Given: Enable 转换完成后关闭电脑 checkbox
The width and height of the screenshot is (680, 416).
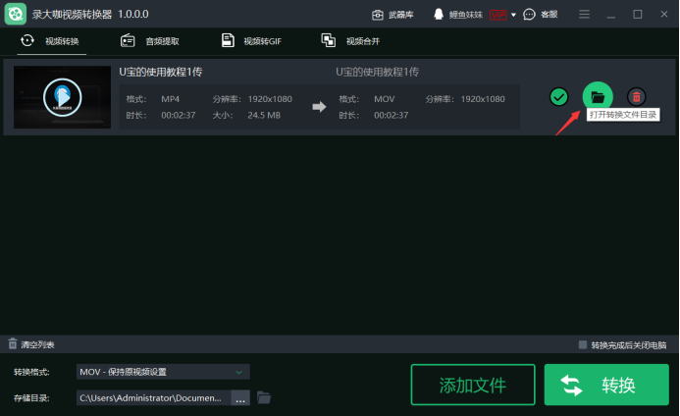Looking at the screenshot, I should tap(583, 345).
